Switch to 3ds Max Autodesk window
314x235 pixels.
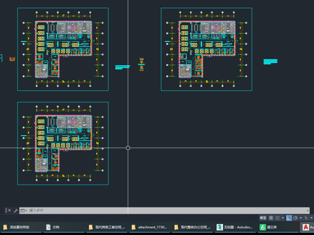coord(235,227)
